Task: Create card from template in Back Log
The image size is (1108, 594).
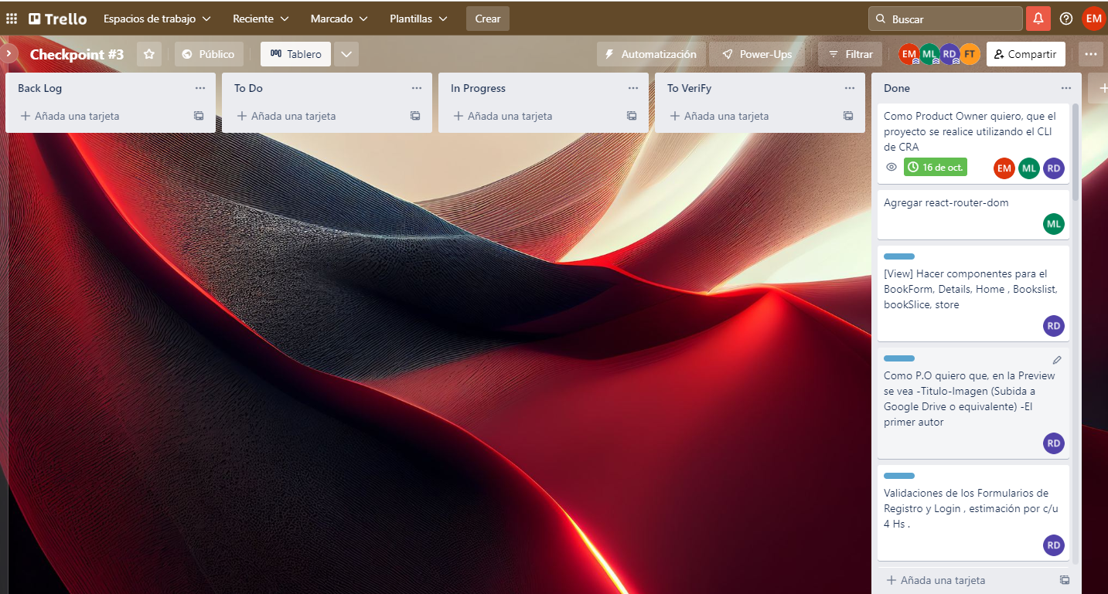Action: point(199,116)
